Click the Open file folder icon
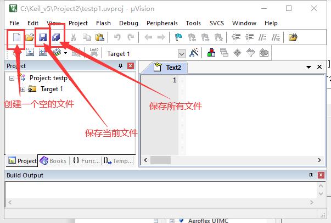Image resolution: width=331 pixels, height=223 pixels. tap(30, 37)
